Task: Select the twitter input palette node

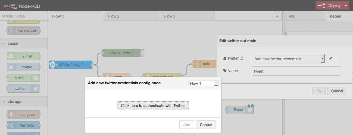Action: pyautogui.click(x=23, y=67)
